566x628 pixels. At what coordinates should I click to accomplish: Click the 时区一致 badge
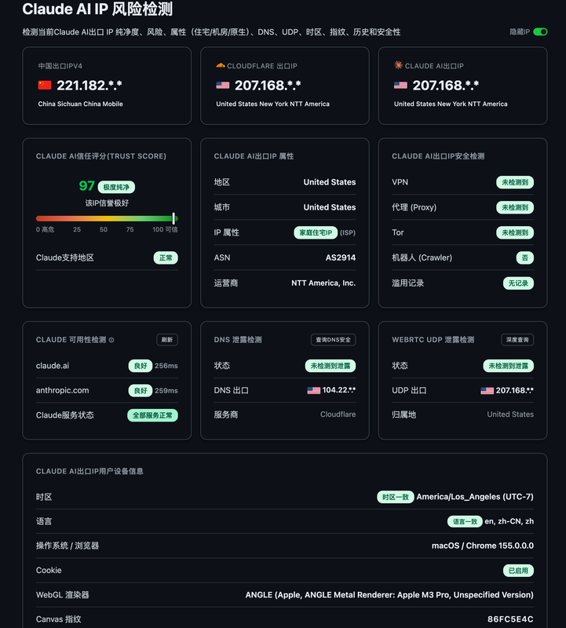click(x=396, y=497)
